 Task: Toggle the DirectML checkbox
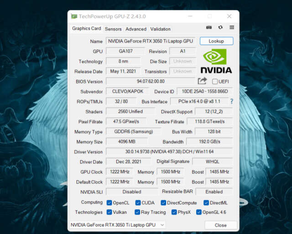pyautogui.click(x=206, y=202)
